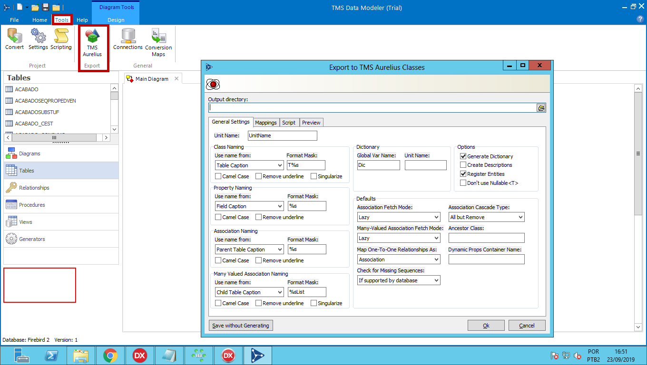This screenshot has height=365, width=647.
Task: Select Tables section in sidebar
Action: pyautogui.click(x=61, y=171)
